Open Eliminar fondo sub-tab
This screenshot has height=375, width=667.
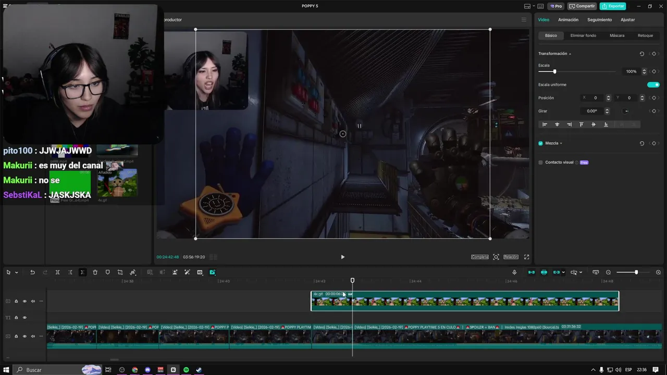coord(583,35)
